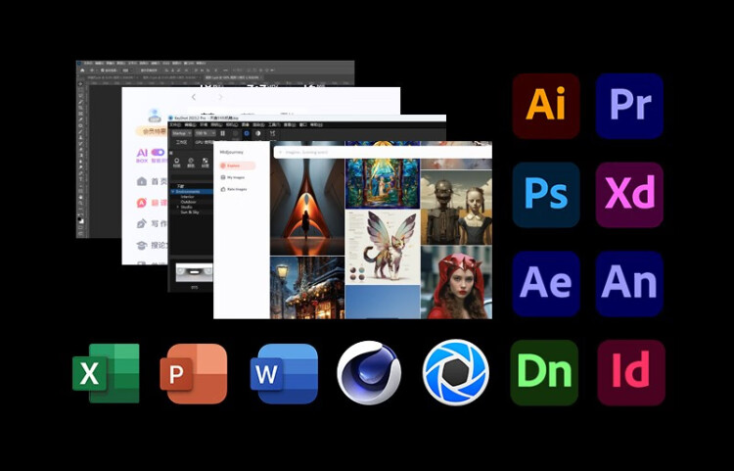Viewport: 734px width, 471px height.
Task: Open the KeyShot blue round icon
Action: (x=455, y=373)
